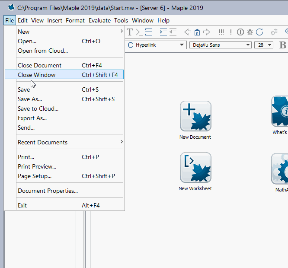Click the debug bug icon

pyautogui.click(x=250, y=32)
